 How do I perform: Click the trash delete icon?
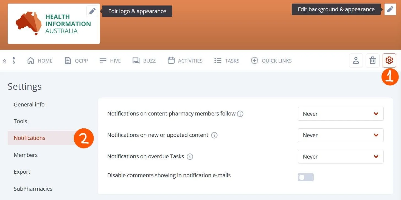pyautogui.click(x=372, y=60)
